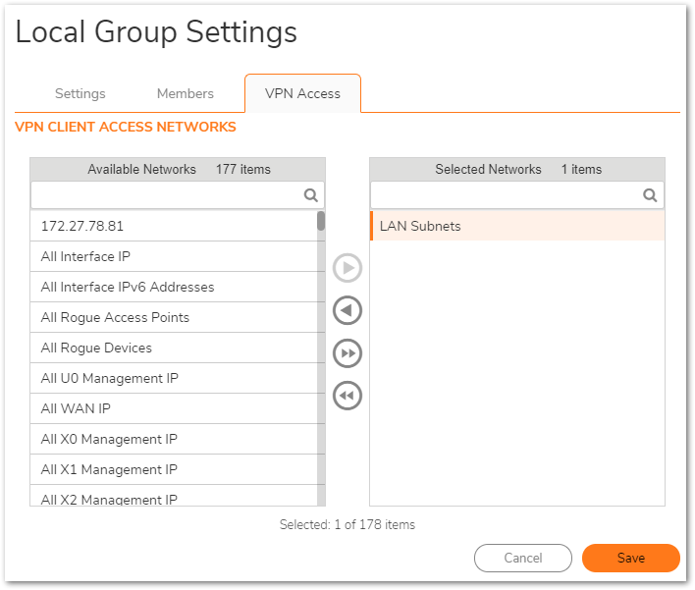Screen dimensions: 695x590
Task: Click the Selected Networks search magnifier icon
Action: (x=650, y=195)
